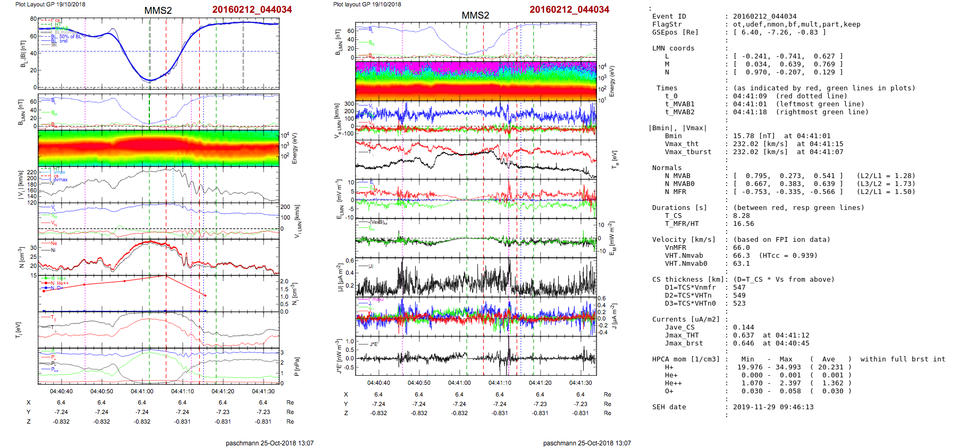Click the 'Plot Layout GP 19/10/2018' text at top left
This screenshot has height=447, width=959.
pos(50,4)
